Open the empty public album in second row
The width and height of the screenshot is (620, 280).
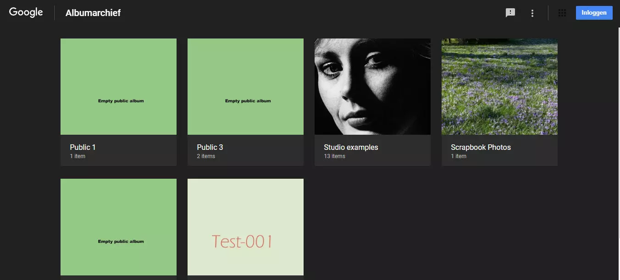tap(118, 227)
